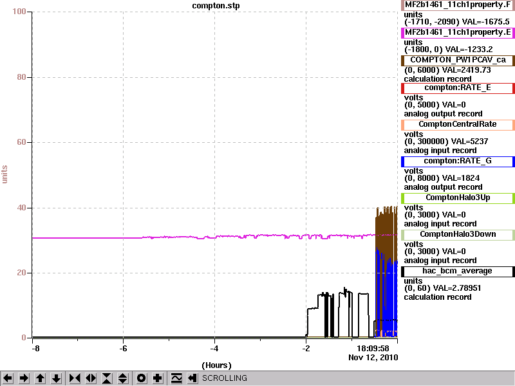This screenshot has width=515, height=386.
Task: Select the COMPTON_PW1PCAV_ca legend entry
Action: 458,60
